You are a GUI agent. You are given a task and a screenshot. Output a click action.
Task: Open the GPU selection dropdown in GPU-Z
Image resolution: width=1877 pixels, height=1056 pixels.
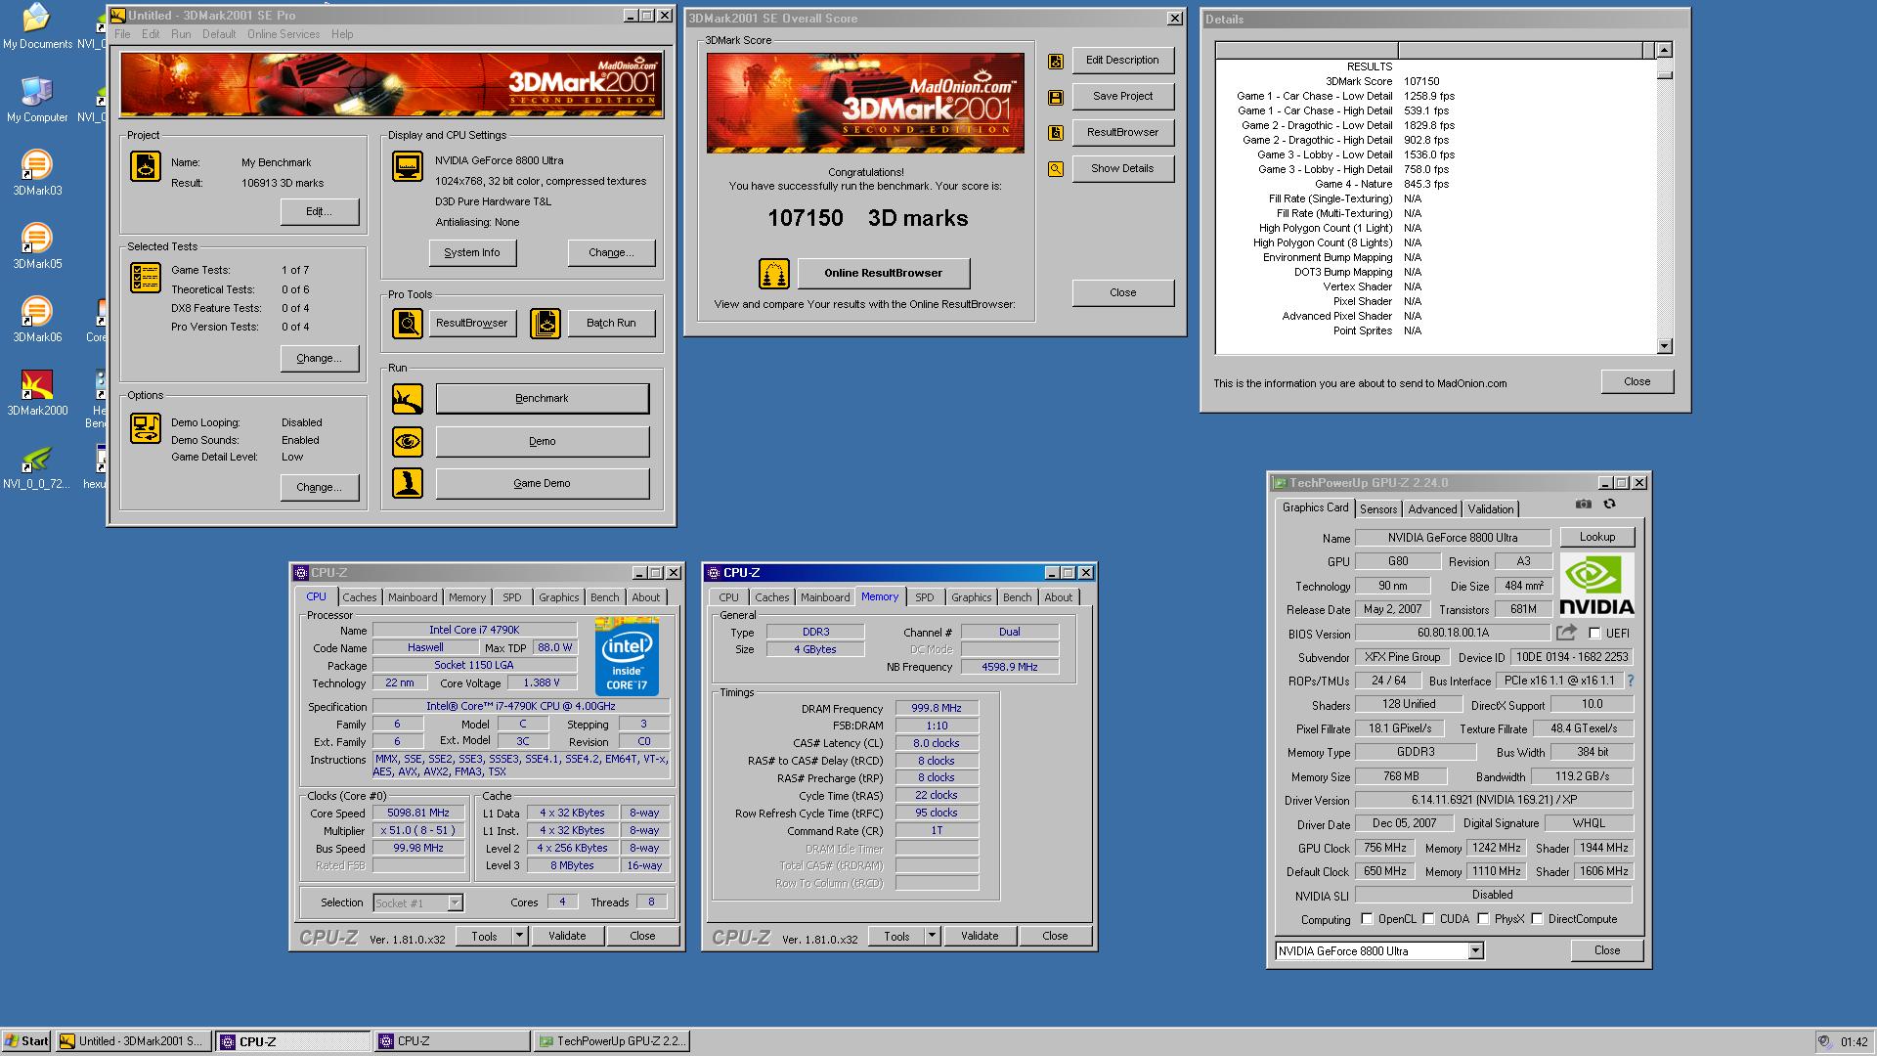[x=1475, y=951]
